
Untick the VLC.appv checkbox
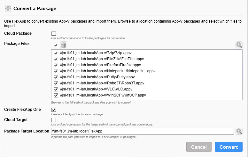(56, 89)
